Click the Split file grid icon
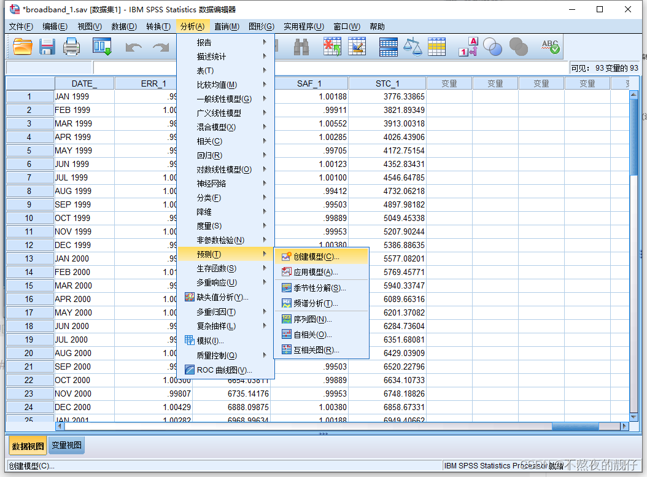This screenshot has width=647, height=477. pyautogui.click(x=389, y=47)
